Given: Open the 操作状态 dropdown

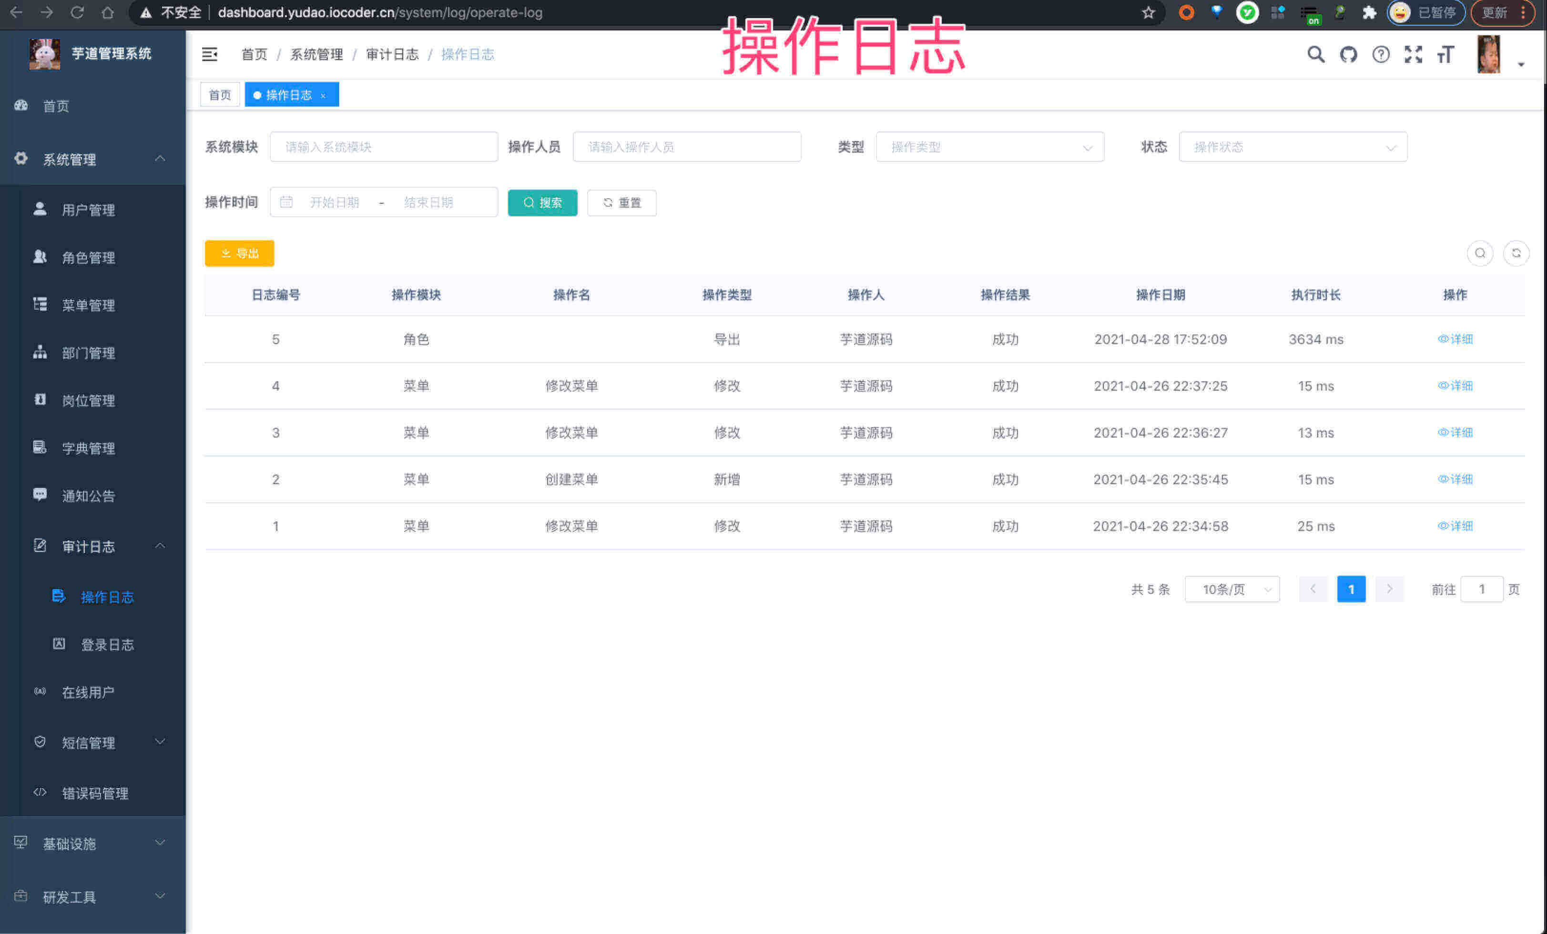Looking at the screenshot, I should point(1293,147).
